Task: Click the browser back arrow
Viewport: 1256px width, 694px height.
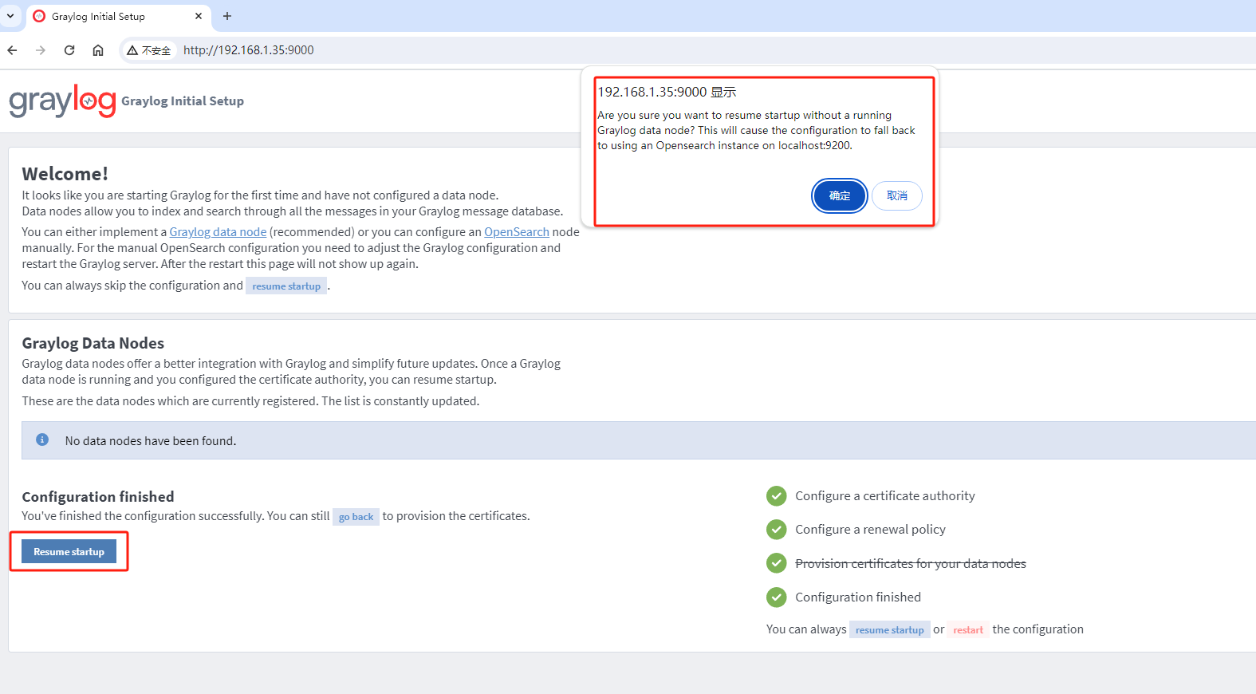Action: tap(12, 50)
